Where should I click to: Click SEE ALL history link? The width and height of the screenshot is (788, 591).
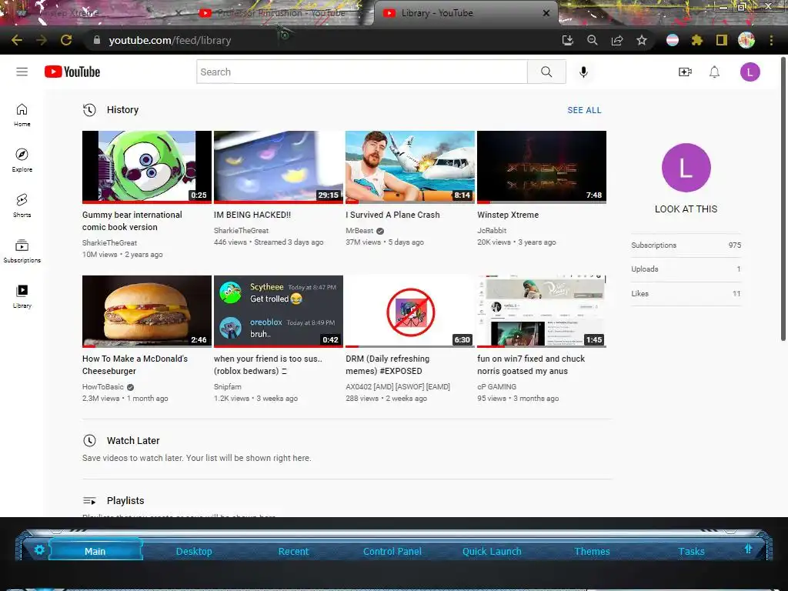[584, 110]
